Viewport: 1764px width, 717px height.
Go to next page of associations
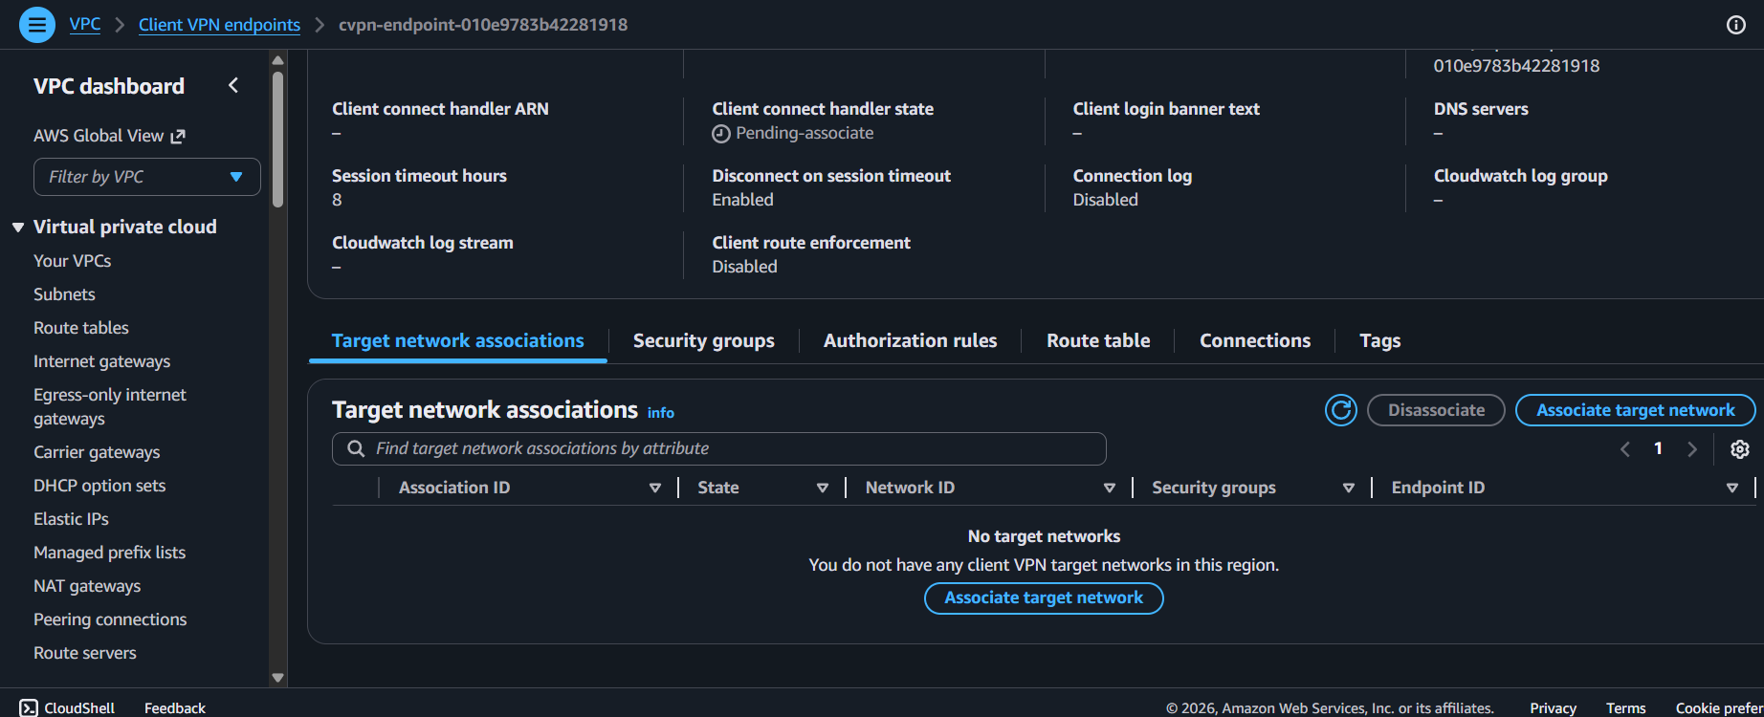(x=1692, y=449)
